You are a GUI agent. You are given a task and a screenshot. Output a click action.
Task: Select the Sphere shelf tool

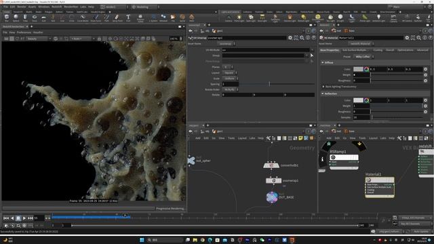16,18
